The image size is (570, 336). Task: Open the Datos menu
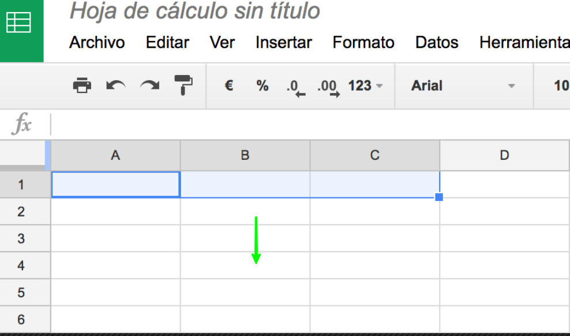click(437, 43)
